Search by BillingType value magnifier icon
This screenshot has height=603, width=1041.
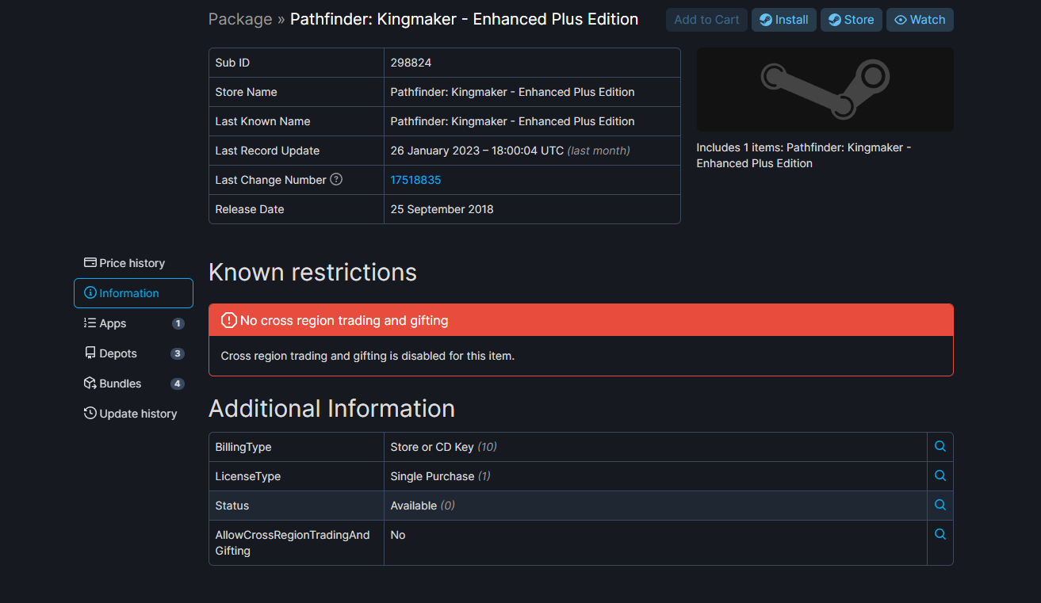[x=940, y=447]
